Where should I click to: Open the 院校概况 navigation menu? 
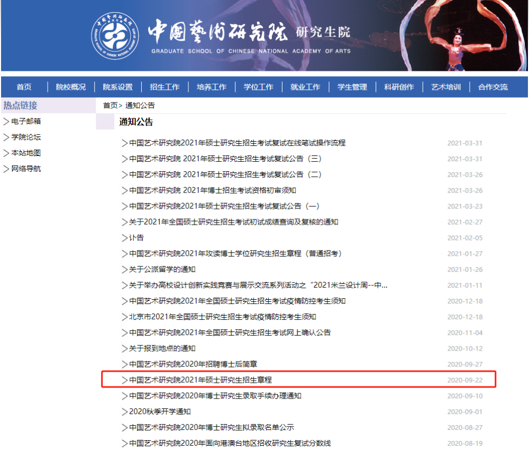tap(71, 87)
